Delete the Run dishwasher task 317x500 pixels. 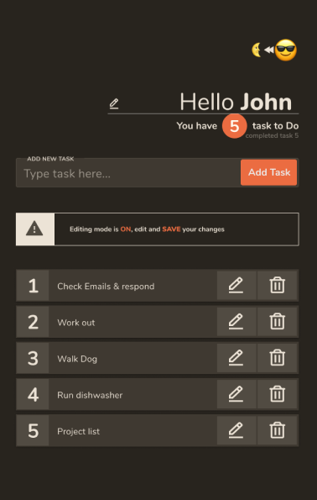coord(278,394)
